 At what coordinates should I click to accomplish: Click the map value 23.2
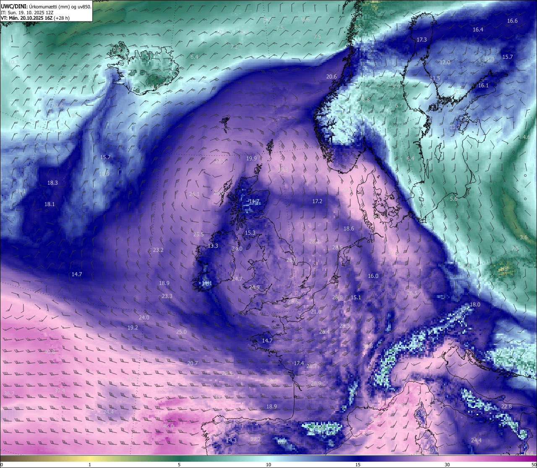158,250
